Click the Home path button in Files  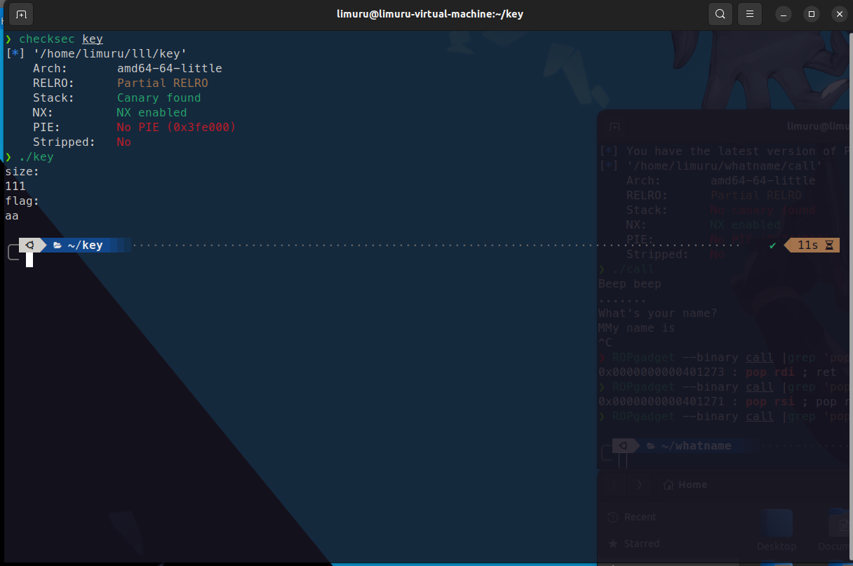(685, 485)
